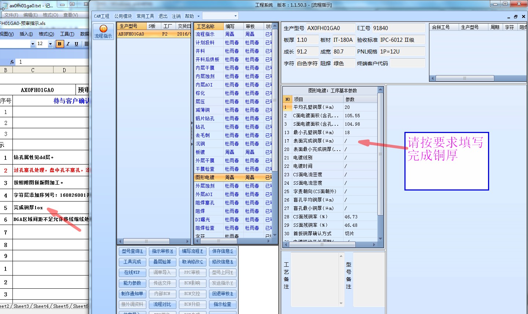Click the 退出 menu item
This screenshot has height=314, width=528.
click(x=163, y=16)
